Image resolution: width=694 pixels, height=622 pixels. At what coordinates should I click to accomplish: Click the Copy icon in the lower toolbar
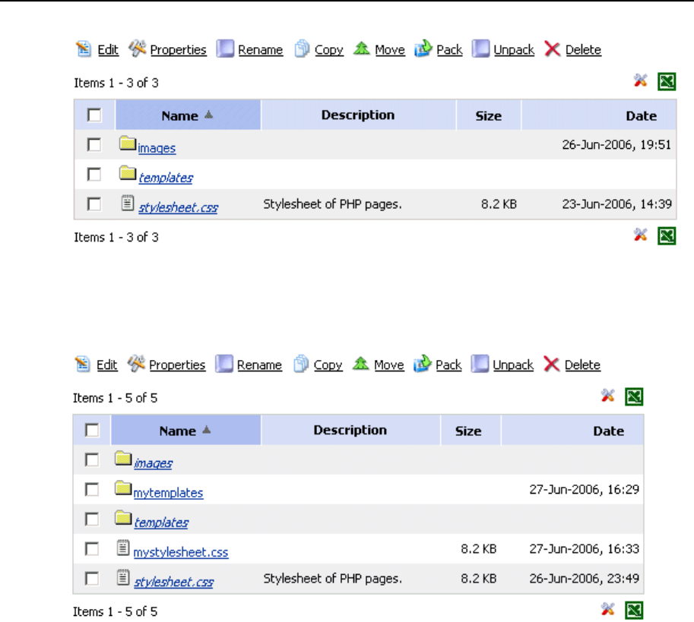point(302,365)
